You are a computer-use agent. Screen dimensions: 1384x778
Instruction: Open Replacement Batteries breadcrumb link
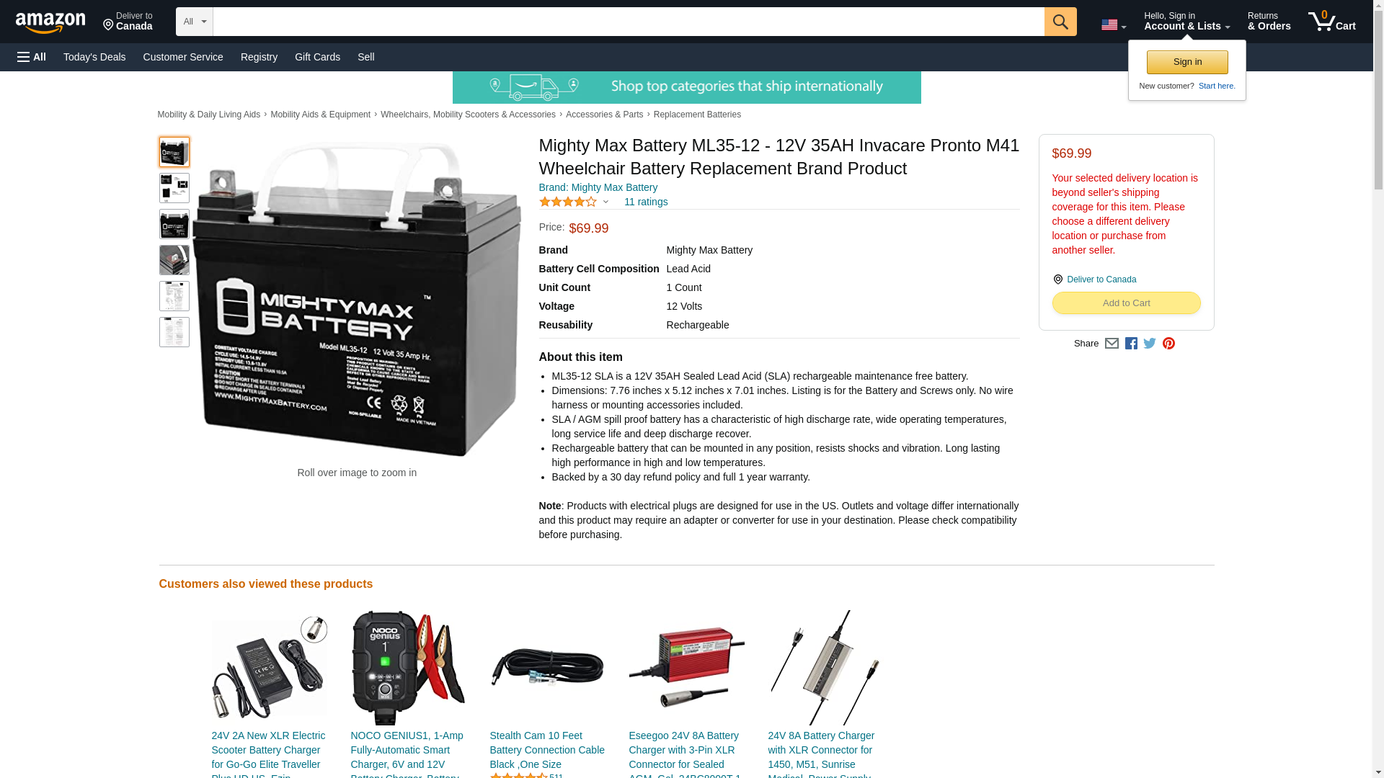[x=697, y=115]
